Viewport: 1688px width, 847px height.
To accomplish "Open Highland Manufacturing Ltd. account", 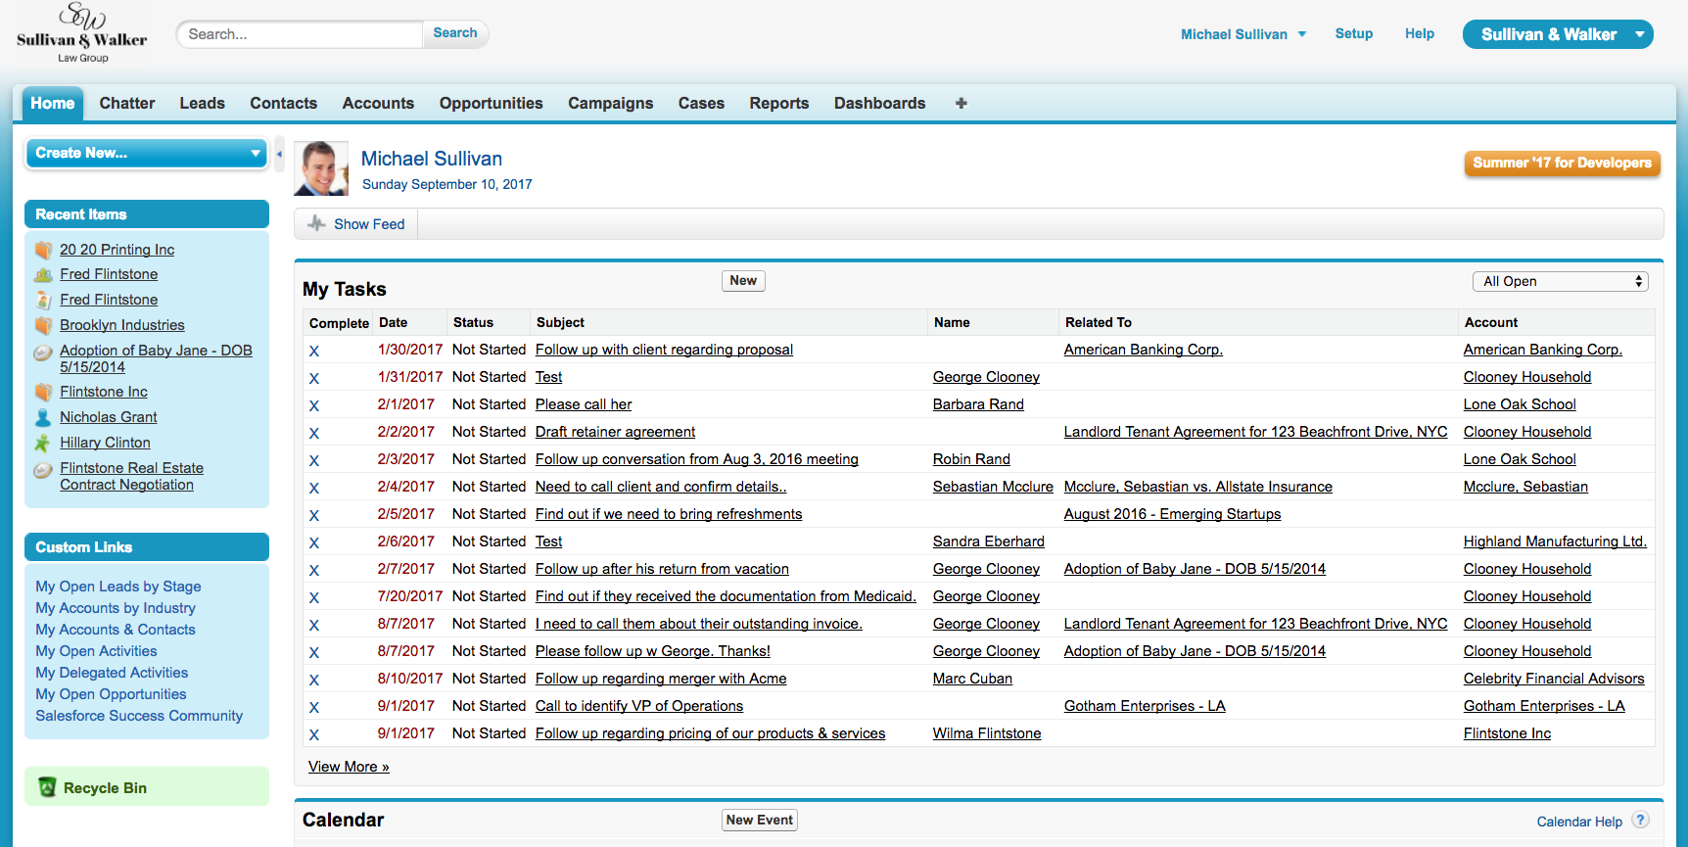I will click(1555, 541).
